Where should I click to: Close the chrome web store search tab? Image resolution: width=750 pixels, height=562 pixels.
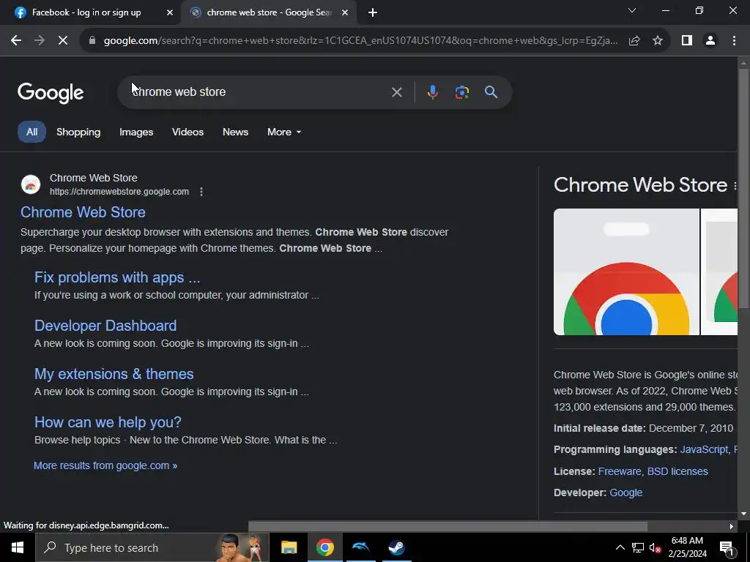345,12
